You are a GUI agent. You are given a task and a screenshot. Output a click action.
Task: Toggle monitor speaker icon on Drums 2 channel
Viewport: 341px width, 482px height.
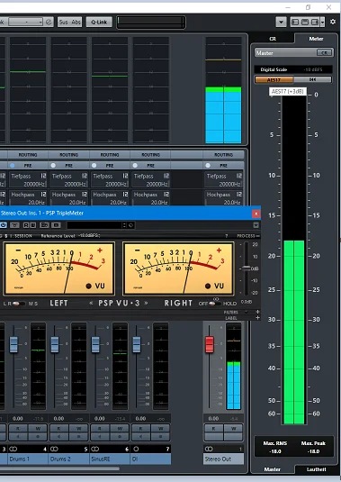coord(58,437)
